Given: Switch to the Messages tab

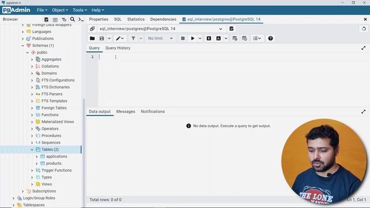Looking at the screenshot, I should (x=125, y=112).
